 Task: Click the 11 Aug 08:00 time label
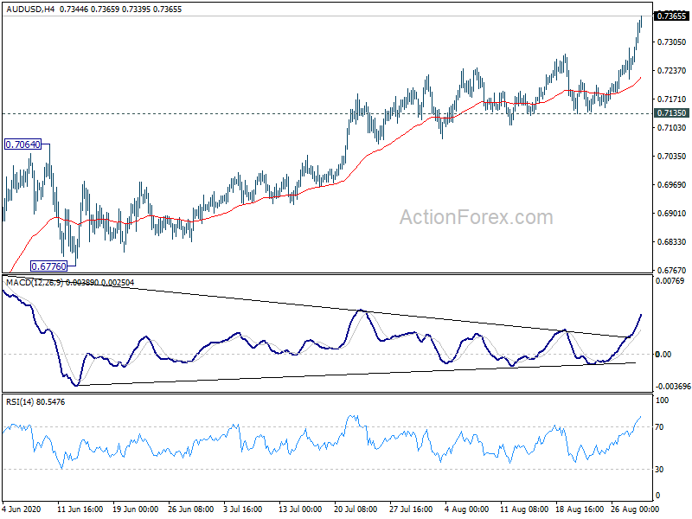pyautogui.click(x=524, y=509)
